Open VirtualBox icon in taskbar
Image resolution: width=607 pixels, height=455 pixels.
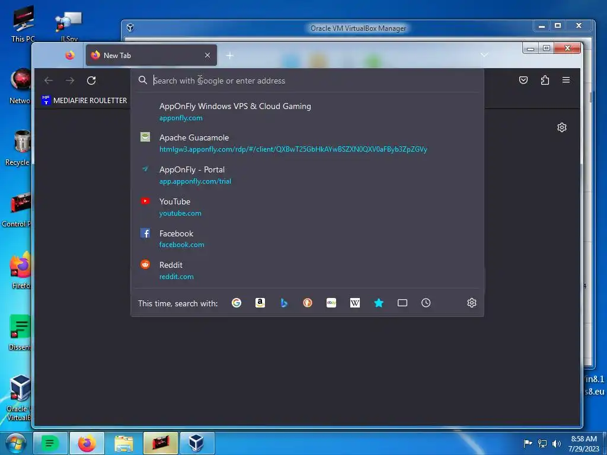tap(197, 443)
